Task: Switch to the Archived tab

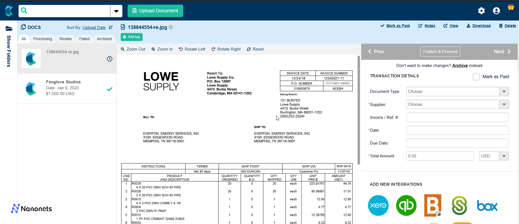Action: pos(104,39)
